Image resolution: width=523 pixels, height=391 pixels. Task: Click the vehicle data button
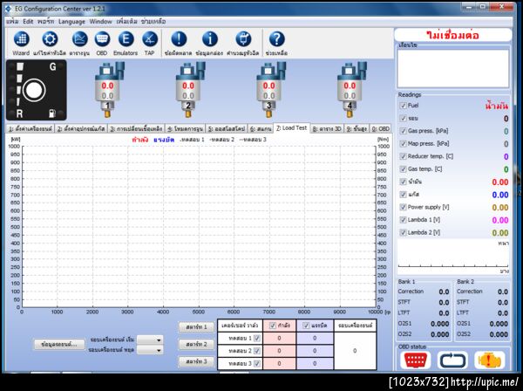click(x=58, y=344)
